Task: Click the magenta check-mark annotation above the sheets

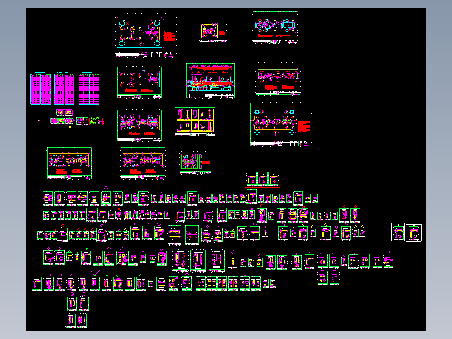Action: [96, 273]
